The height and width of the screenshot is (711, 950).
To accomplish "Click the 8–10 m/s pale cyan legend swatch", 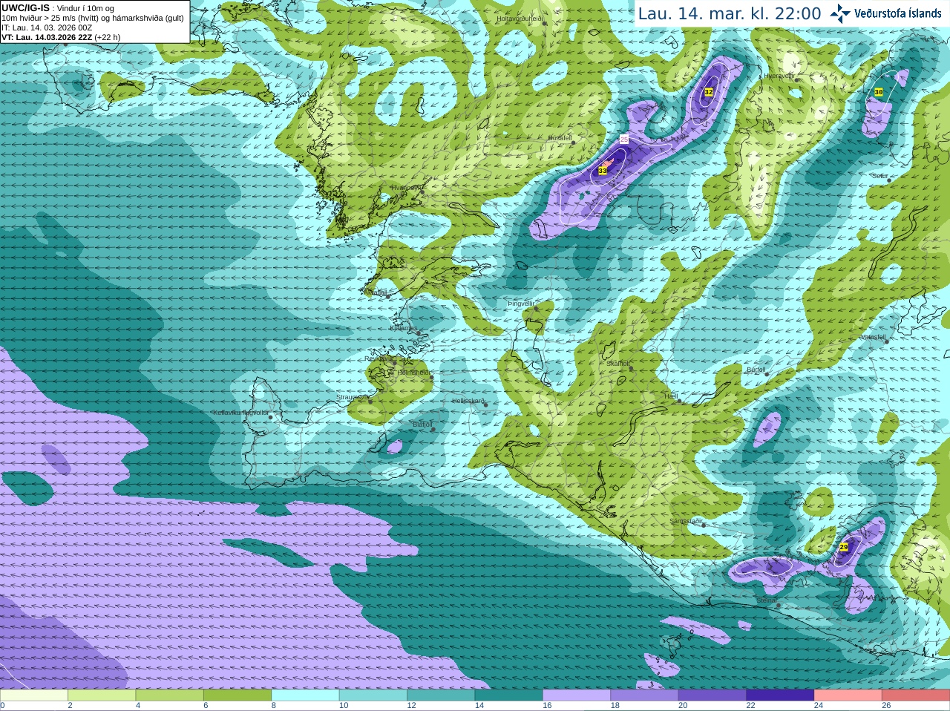I will click(x=306, y=695).
